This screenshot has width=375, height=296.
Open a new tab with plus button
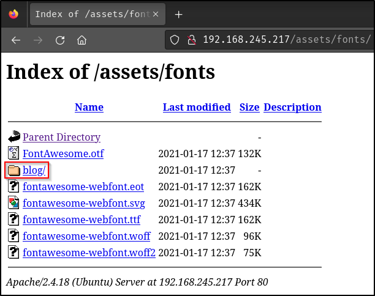(179, 14)
